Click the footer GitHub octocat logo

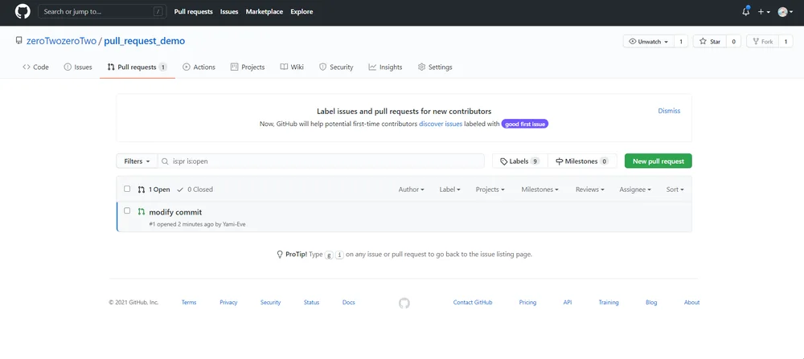(404, 303)
